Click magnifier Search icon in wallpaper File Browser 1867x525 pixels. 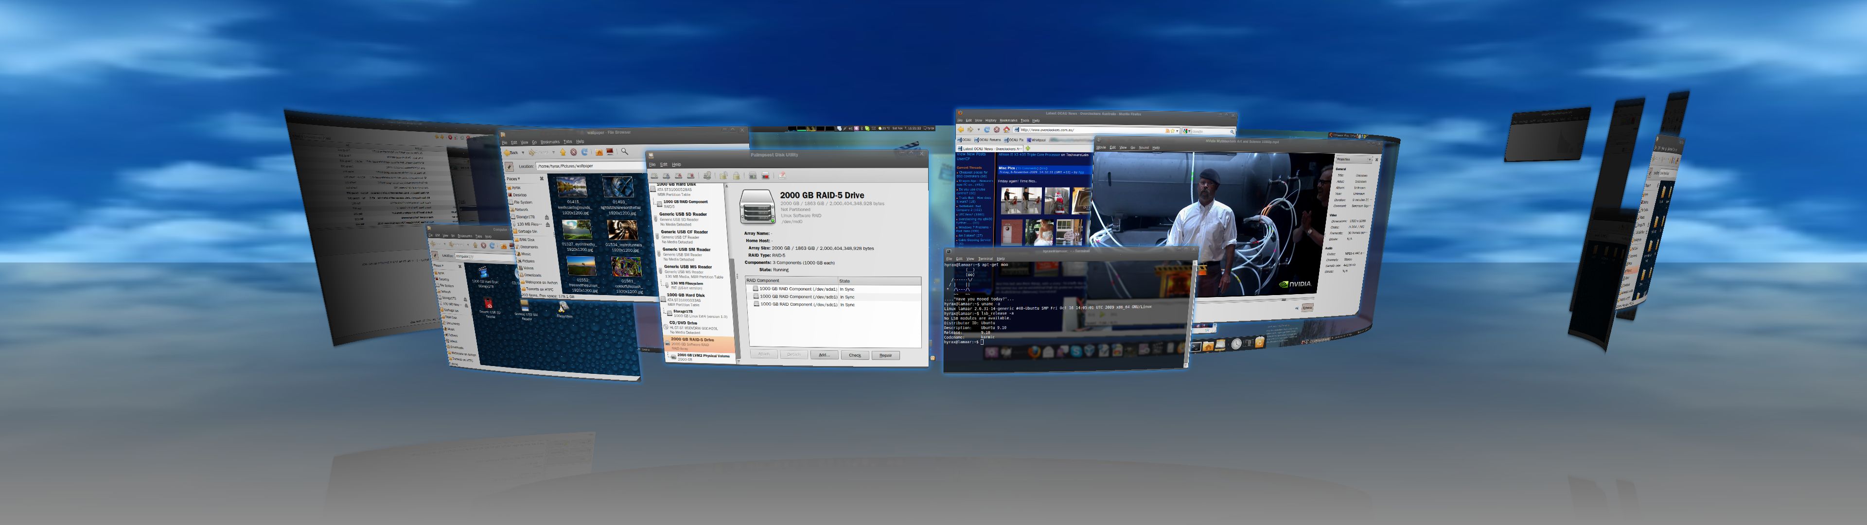pos(625,152)
